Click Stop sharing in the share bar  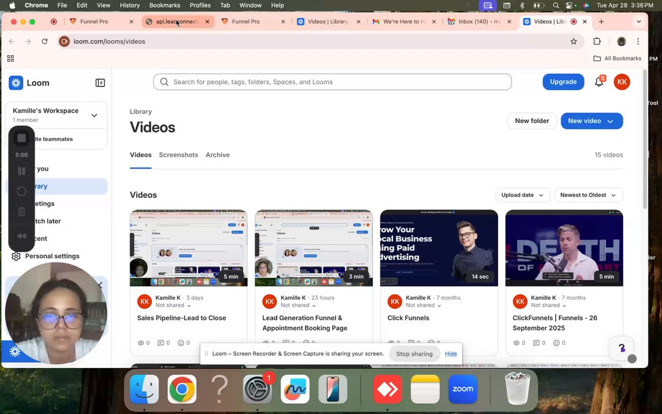coord(414,354)
